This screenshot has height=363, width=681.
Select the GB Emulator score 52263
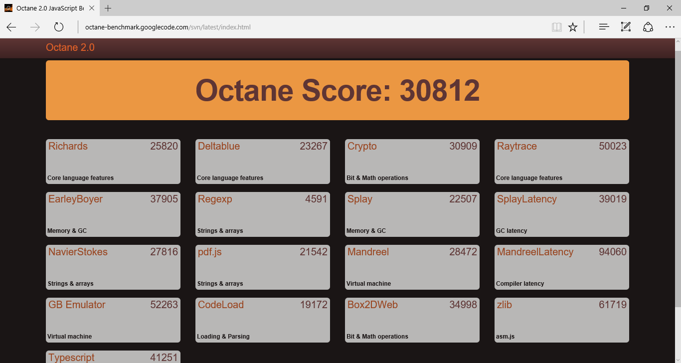point(164,305)
